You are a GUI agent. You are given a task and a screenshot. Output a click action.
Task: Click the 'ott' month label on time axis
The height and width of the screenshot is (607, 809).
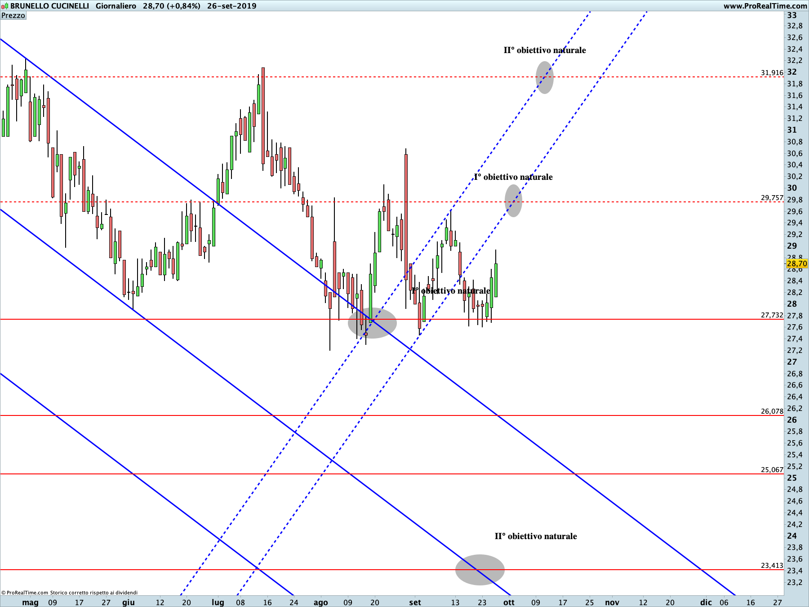click(509, 603)
